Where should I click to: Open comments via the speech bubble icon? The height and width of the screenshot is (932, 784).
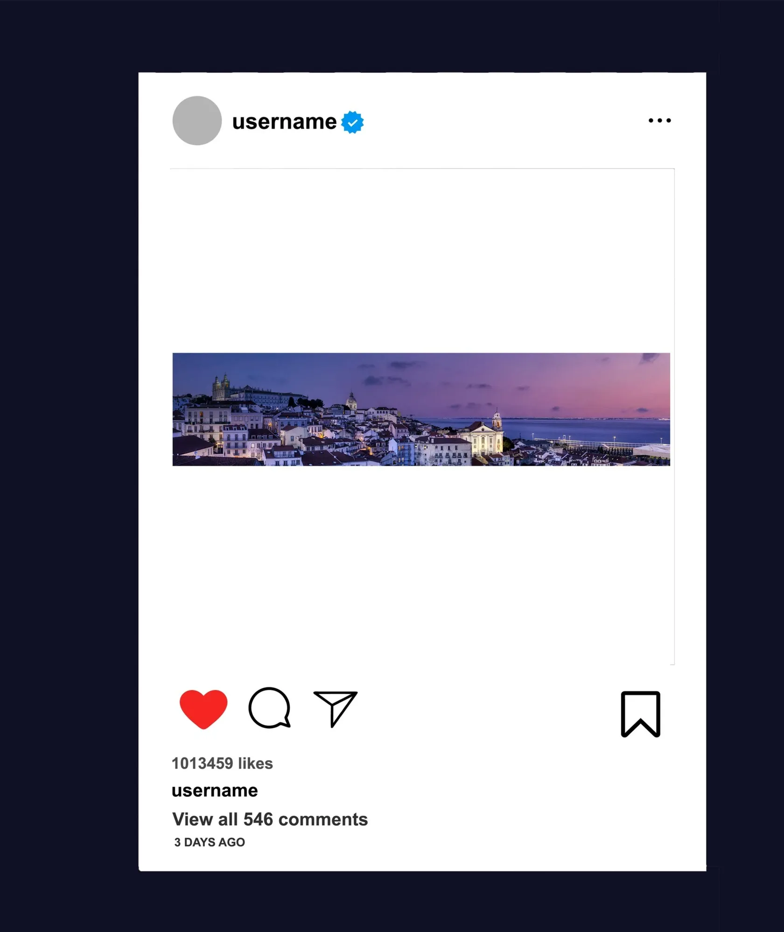[270, 708]
